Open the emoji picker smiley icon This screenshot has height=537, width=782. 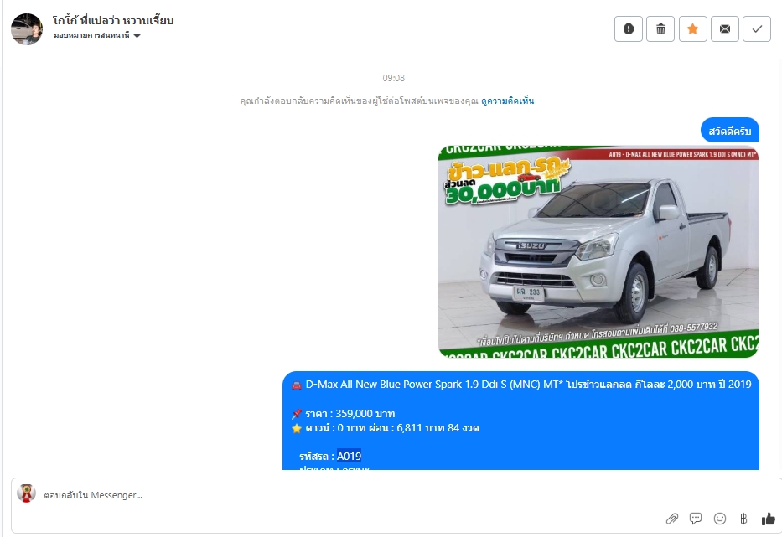(x=720, y=519)
